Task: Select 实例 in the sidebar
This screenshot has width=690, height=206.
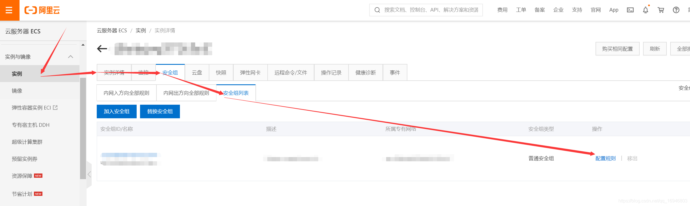Action: [40, 74]
